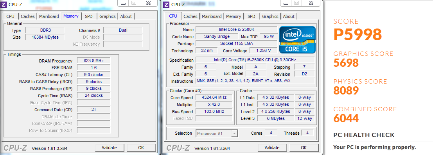Click the P5998 overall score
The width and height of the screenshot is (433, 155).
tap(358, 34)
